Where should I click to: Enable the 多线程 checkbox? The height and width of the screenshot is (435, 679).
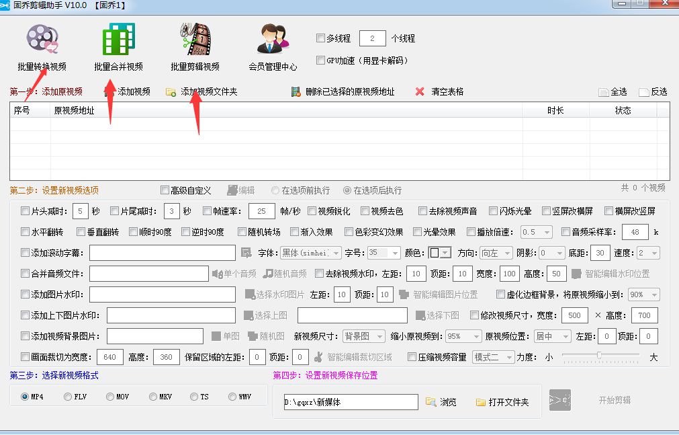320,38
